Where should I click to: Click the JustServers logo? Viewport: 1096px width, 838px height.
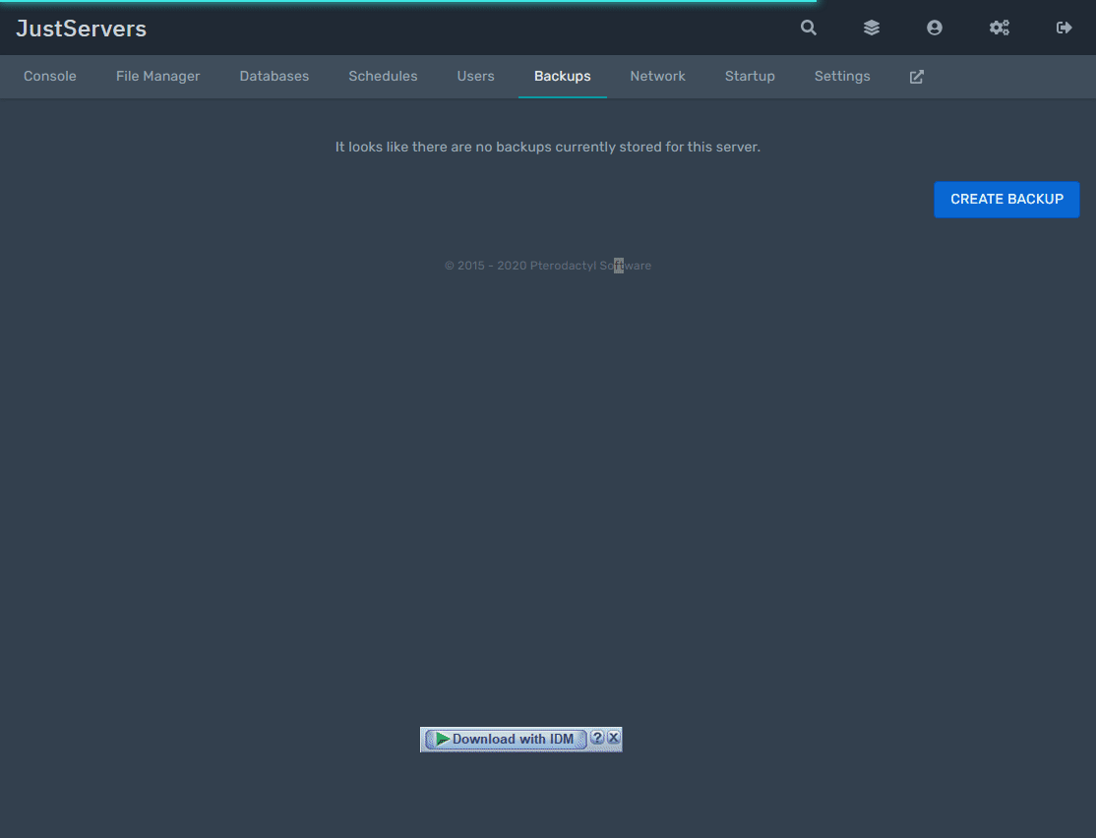tap(81, 29)
